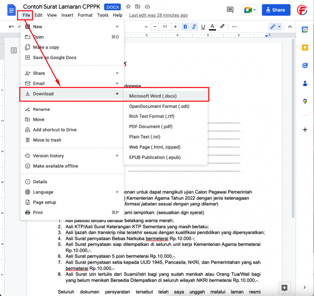Download as Microsoft Word (.docx)
This screenshot has width=314, height=296.
click(166, 96)
